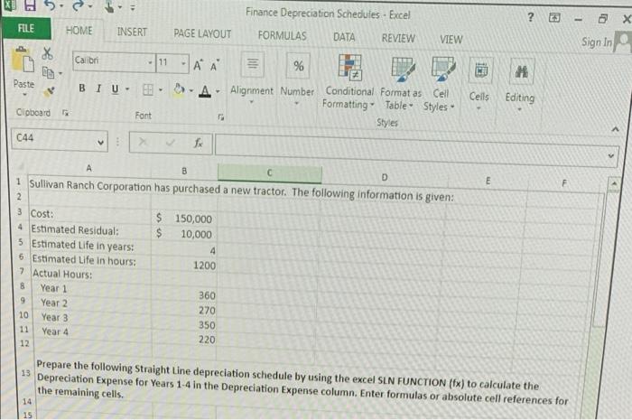
Task: Switch to the INSERT tab
Action: click(132, 32)
